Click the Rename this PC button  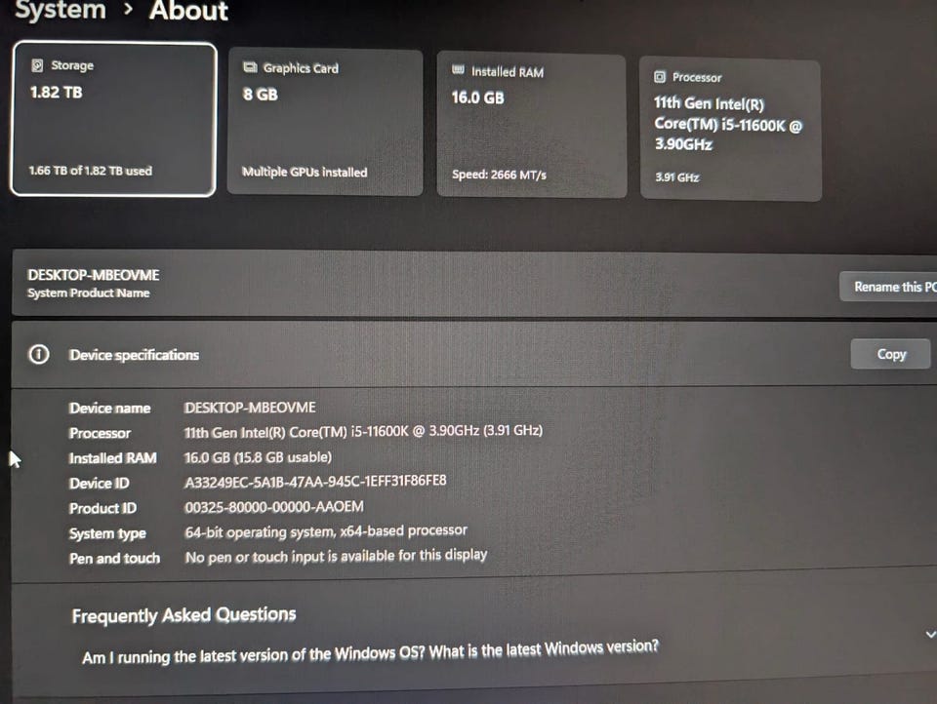(889, 287)
